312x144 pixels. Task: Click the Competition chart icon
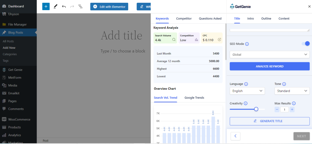[197, 40]
